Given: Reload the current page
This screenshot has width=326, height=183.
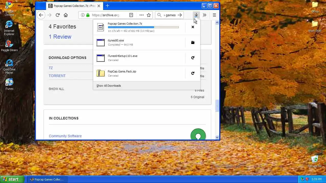Looking at the screenshot, I should [58, 15].
